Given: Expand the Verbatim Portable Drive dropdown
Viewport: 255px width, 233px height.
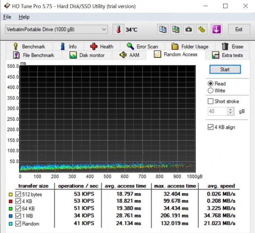Looking at the screenshot, I should coord(104,29).
